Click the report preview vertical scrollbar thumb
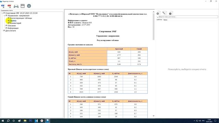The height and width of the screenshot is (123, 219). pos(154,27)
